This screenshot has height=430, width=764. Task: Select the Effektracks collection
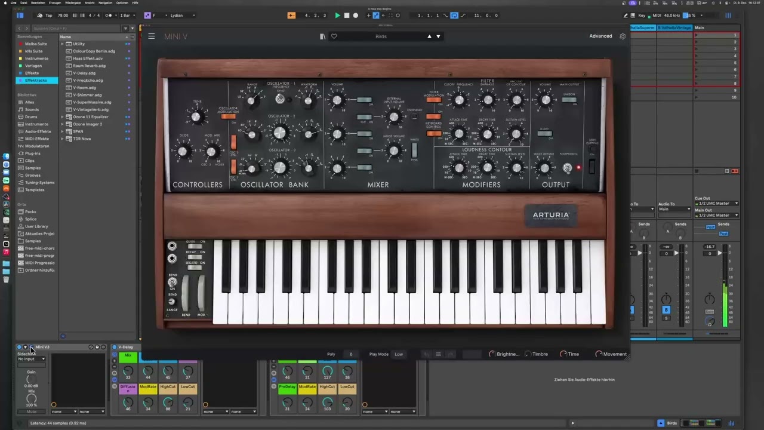click(36, 81)
